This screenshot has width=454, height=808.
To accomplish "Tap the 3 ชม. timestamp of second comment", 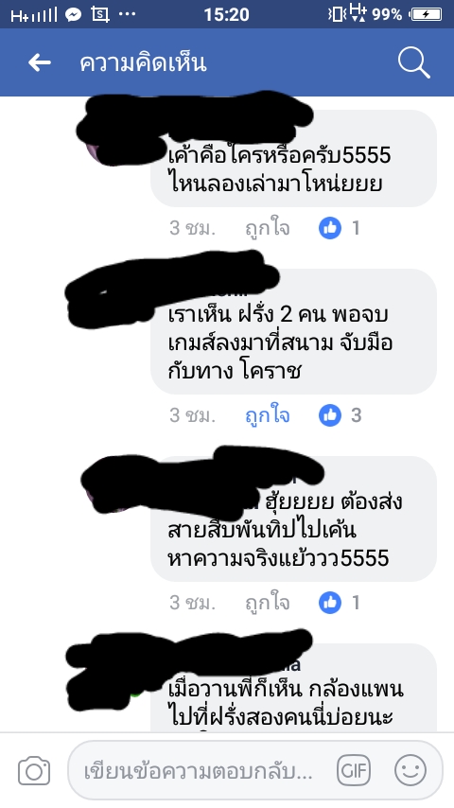I will tap(192, 414).
